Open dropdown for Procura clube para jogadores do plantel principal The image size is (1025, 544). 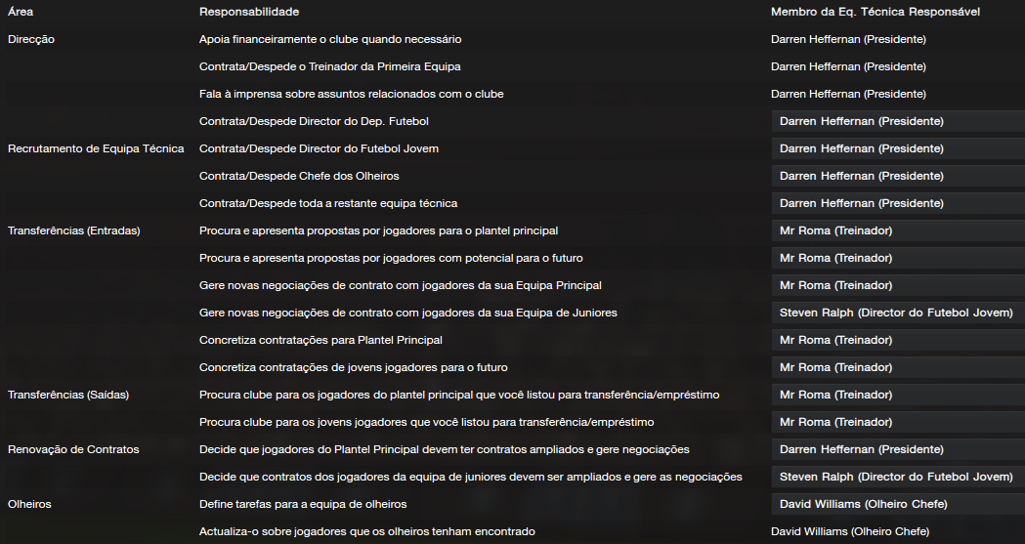click(x=898, y=396)
